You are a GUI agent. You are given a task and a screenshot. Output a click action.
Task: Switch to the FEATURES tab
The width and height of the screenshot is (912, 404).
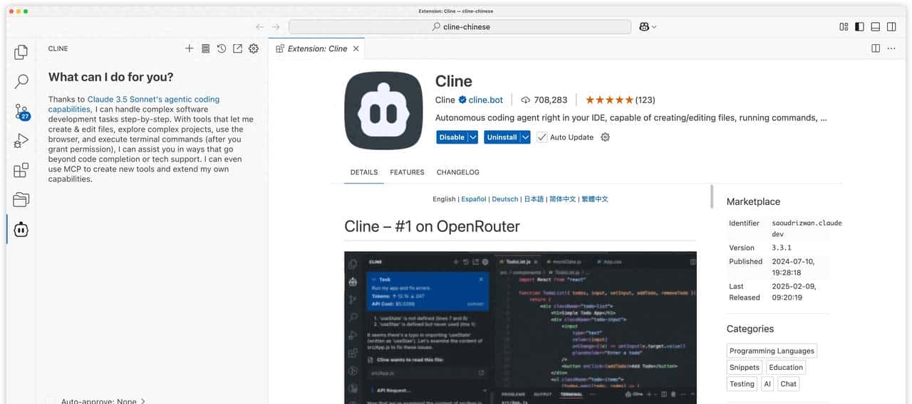coord(407,172)
